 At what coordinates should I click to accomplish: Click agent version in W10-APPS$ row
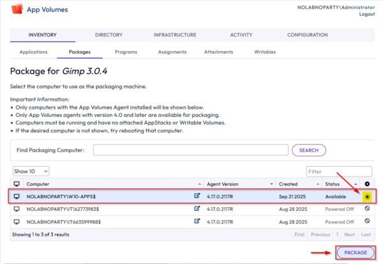point(220,196)
